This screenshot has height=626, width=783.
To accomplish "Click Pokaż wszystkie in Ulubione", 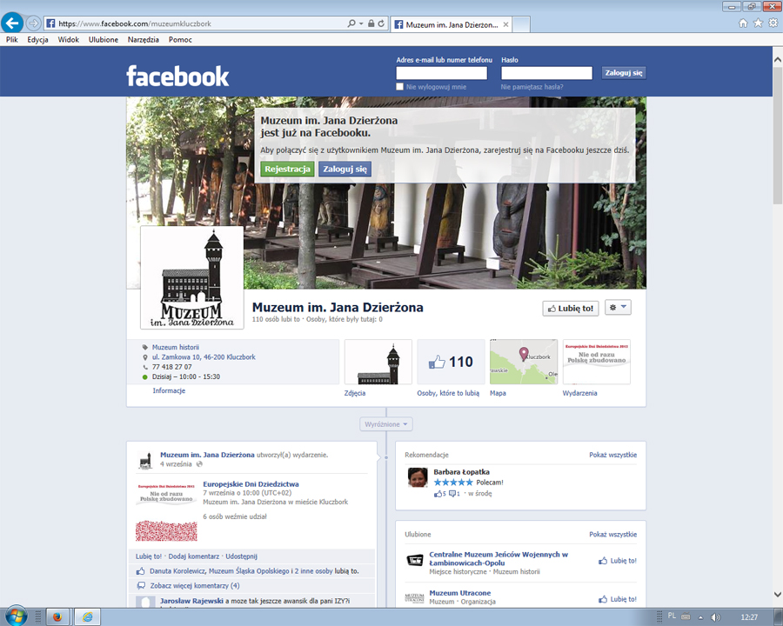I will 612,534.
